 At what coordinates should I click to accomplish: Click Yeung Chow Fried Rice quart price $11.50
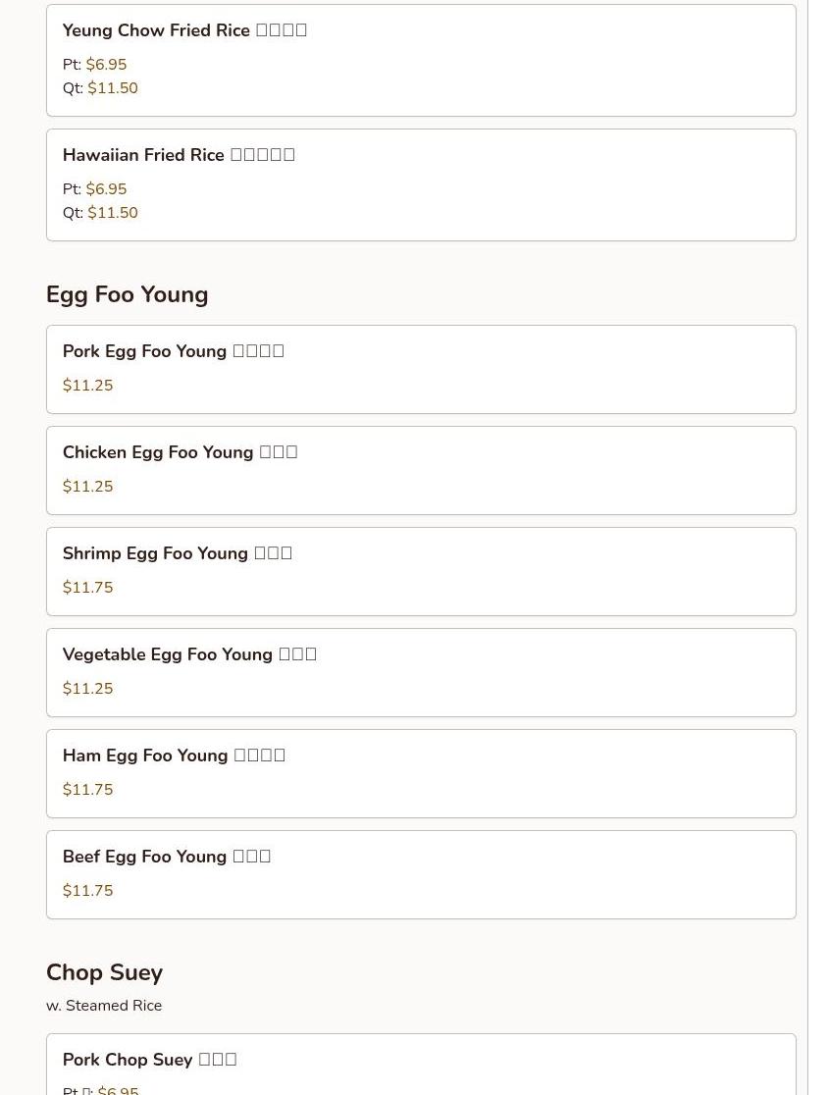point(112,88)
